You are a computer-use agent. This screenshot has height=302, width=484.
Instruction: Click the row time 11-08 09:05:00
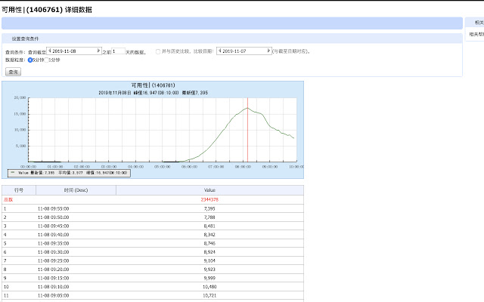[54, 295]
